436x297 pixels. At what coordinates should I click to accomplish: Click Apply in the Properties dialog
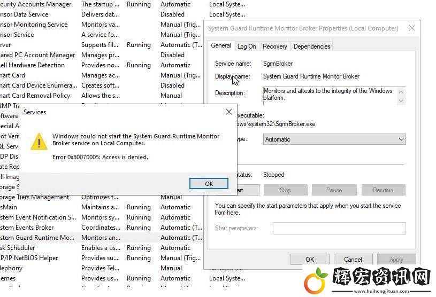point(396,260)
